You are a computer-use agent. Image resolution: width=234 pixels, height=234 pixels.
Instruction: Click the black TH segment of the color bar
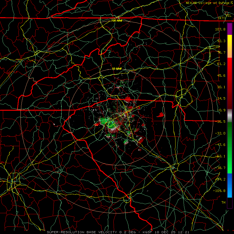230,203
